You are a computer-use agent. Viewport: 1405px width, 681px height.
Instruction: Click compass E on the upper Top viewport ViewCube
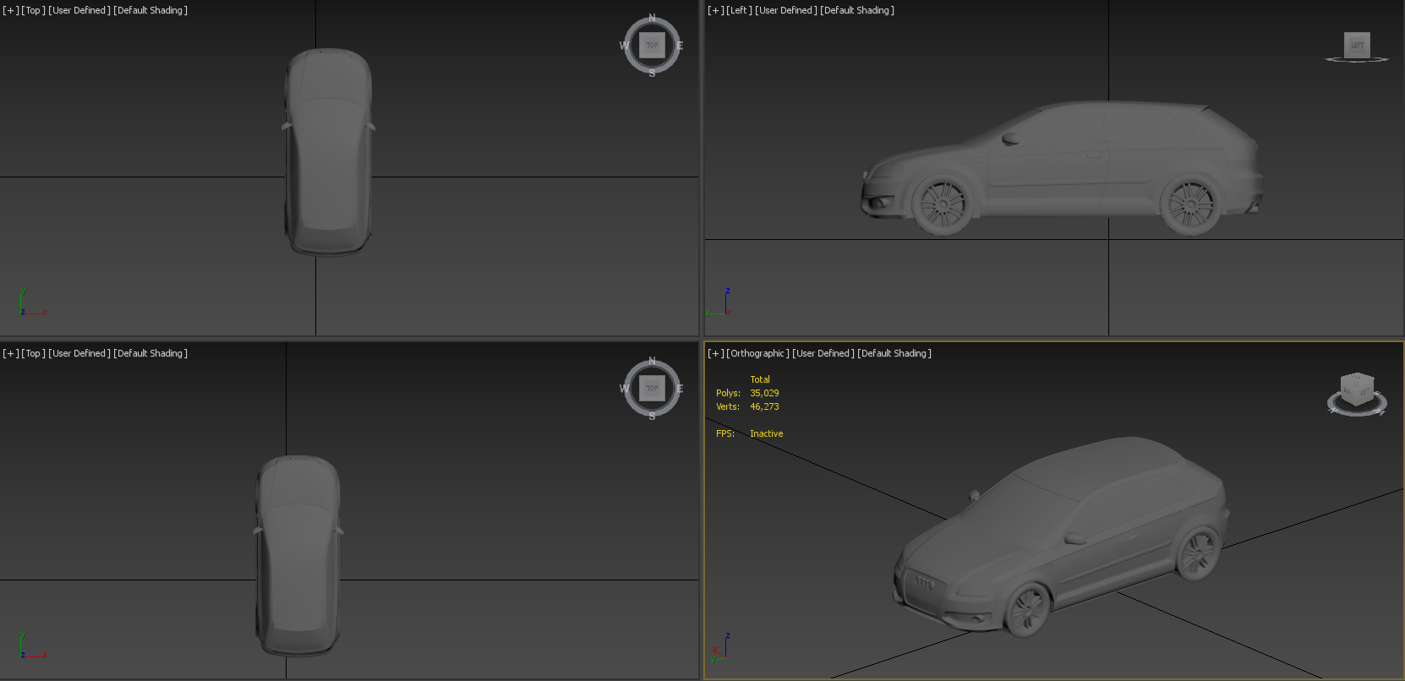tap(680, 46)
